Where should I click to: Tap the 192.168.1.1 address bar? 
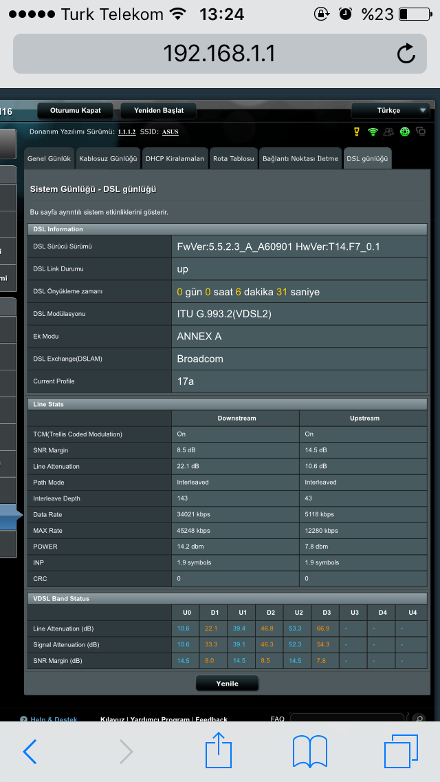[206, 54]
